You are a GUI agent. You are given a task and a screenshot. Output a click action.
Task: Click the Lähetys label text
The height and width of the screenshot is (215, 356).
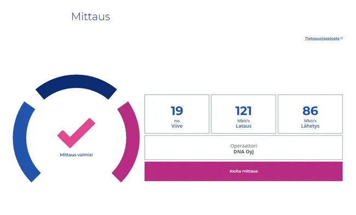[x=310, y=126]
